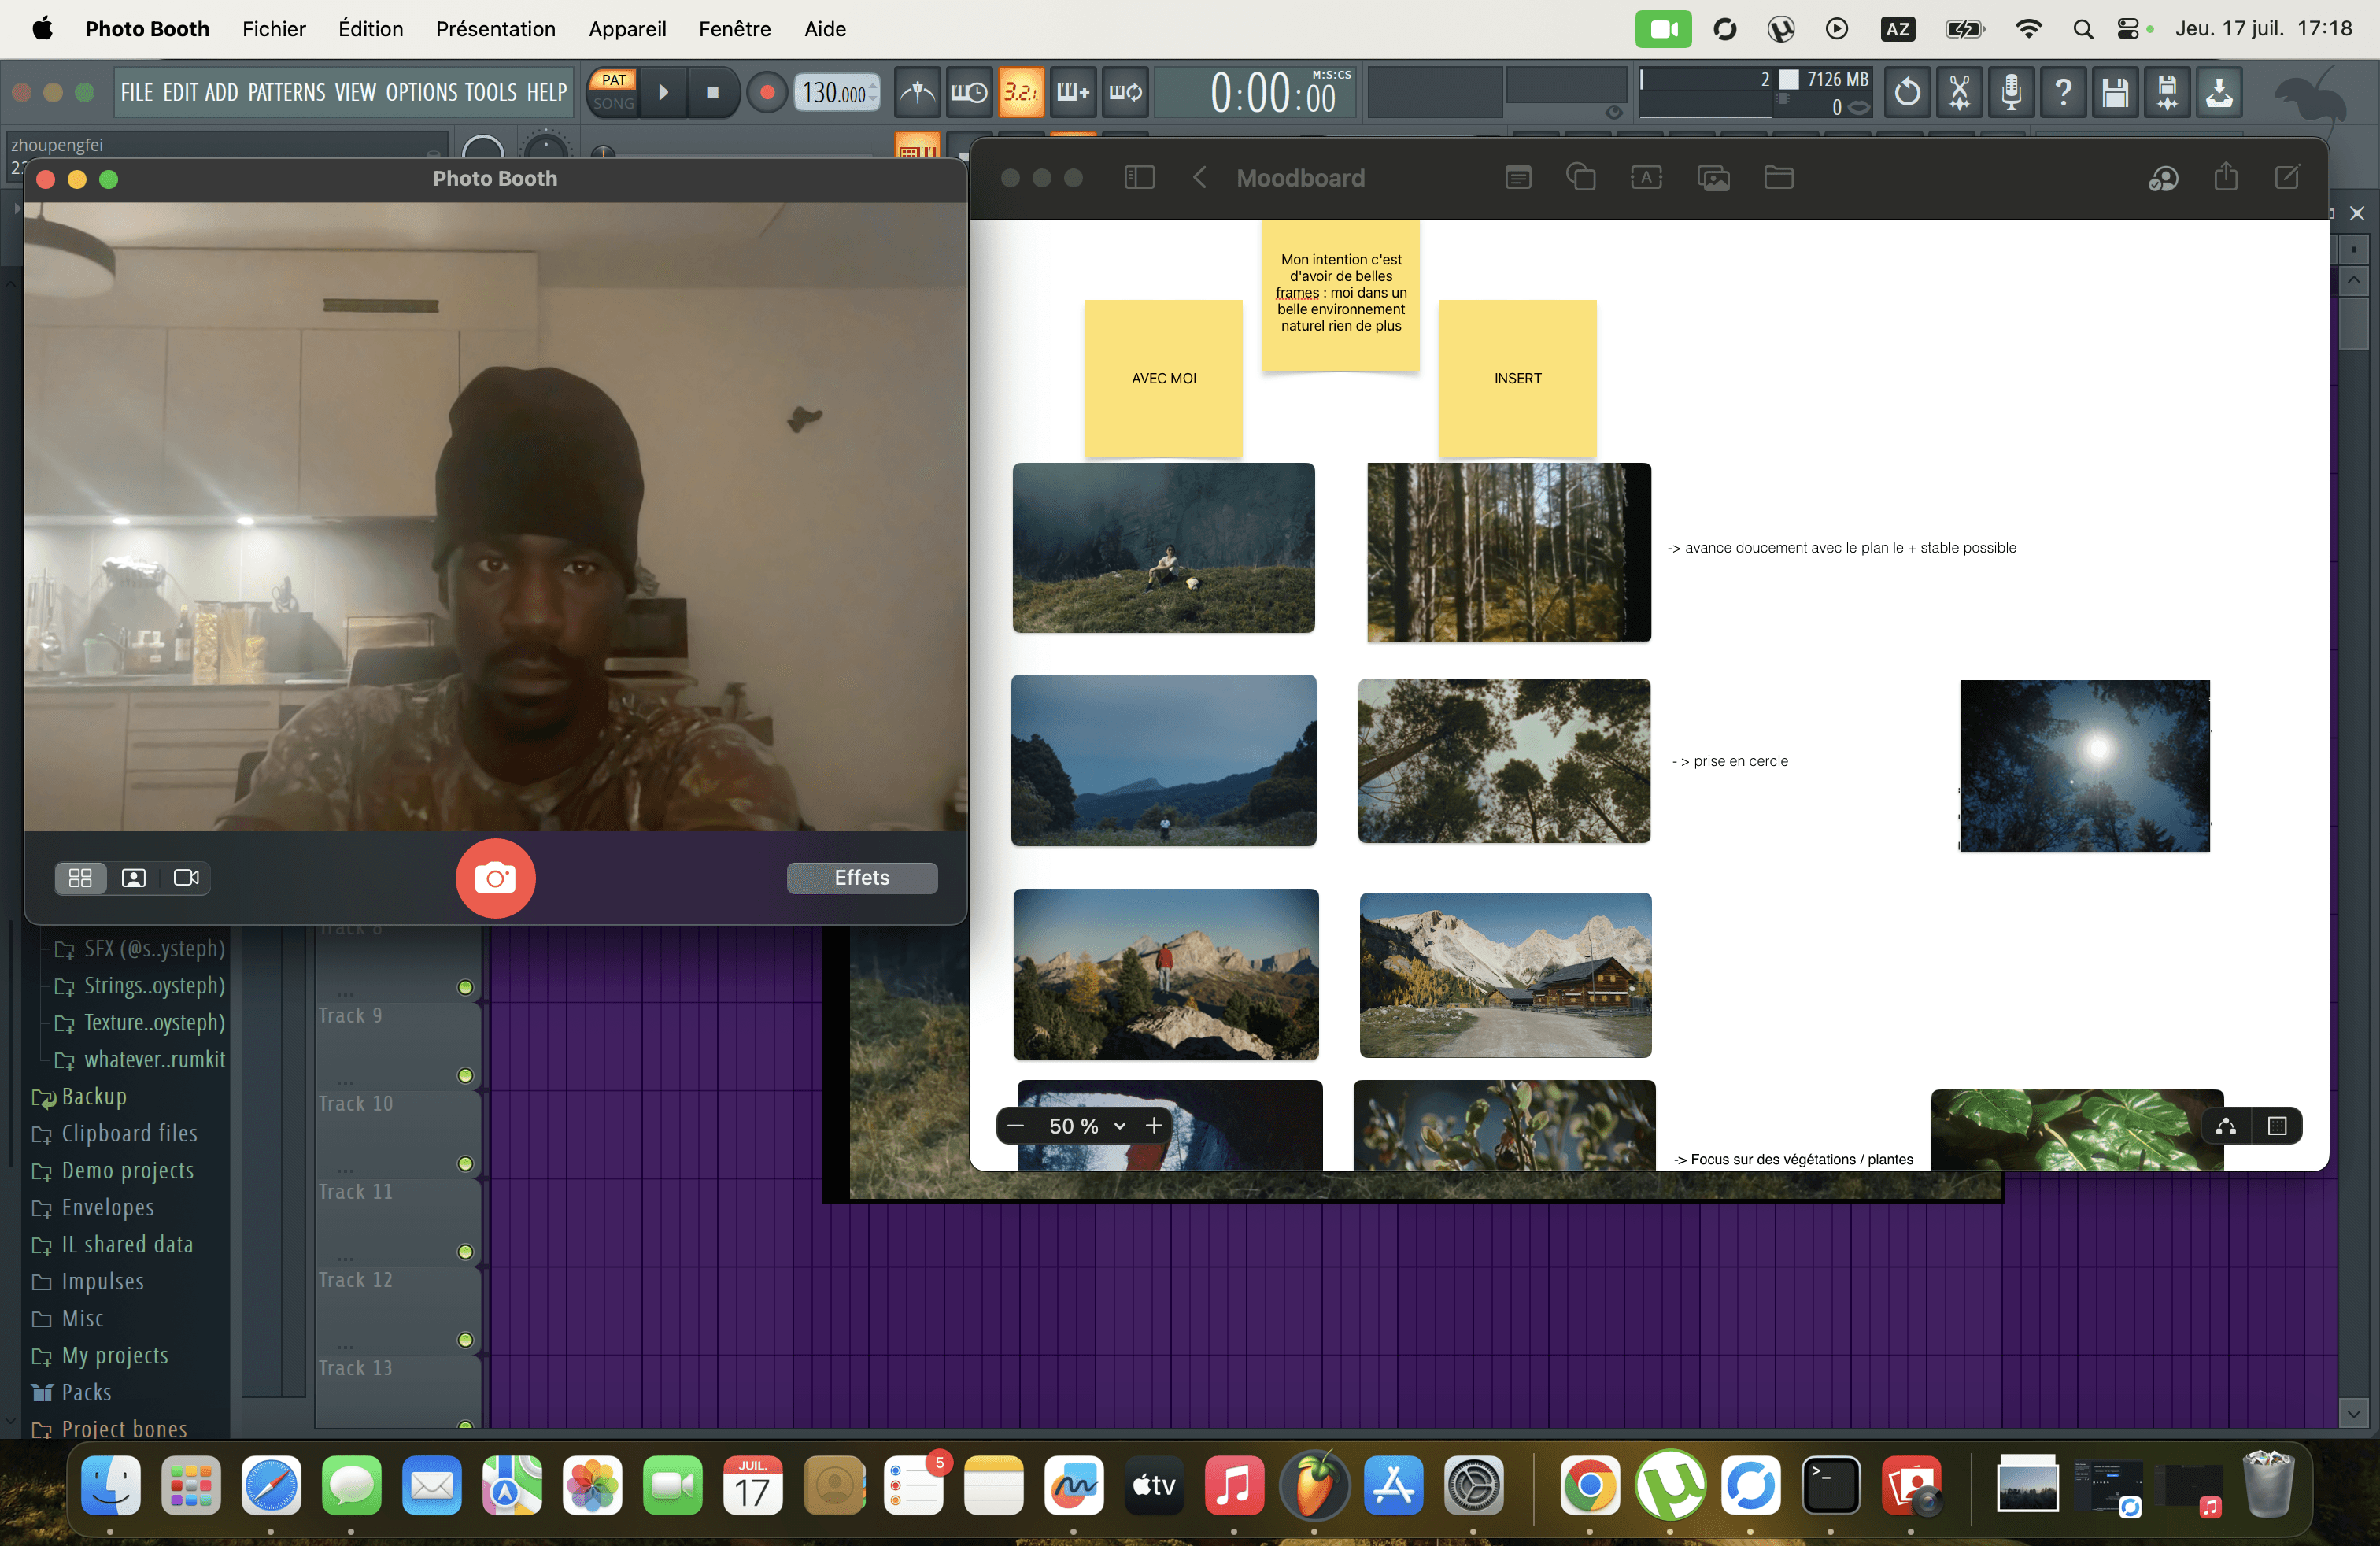Click the red camera capture button
The width and height of the screenshot is (2380, 1546).
point(495,877)
